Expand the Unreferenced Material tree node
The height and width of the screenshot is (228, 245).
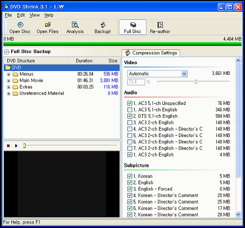tap(9, 94)
